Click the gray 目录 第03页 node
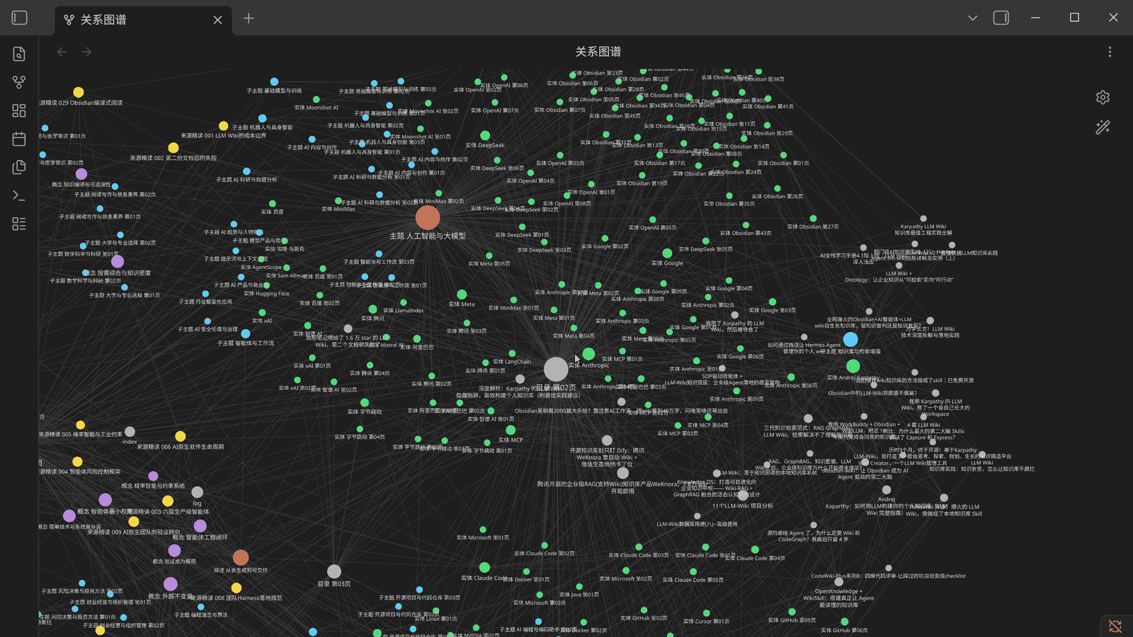 334,571
